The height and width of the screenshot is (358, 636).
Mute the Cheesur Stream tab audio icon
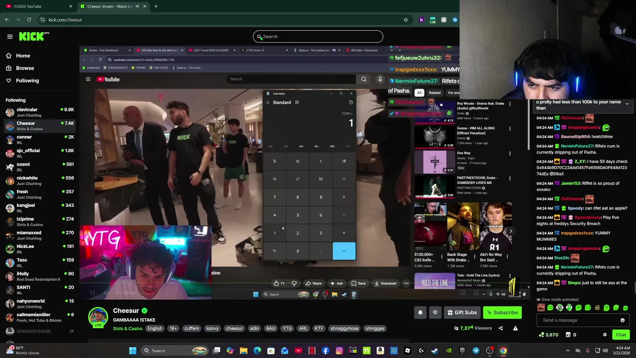pos(137,6)
